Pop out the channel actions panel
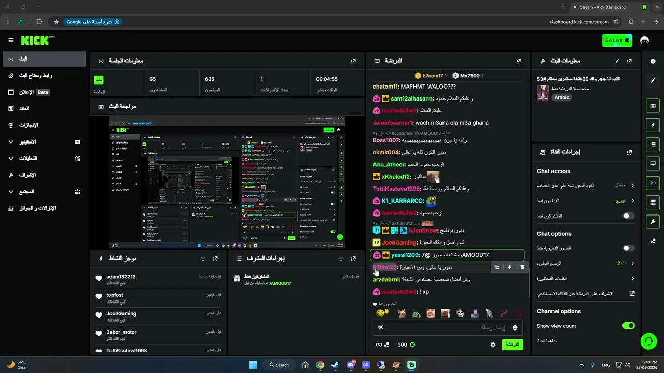Screen dimensions: 664x373 (629, 152)
